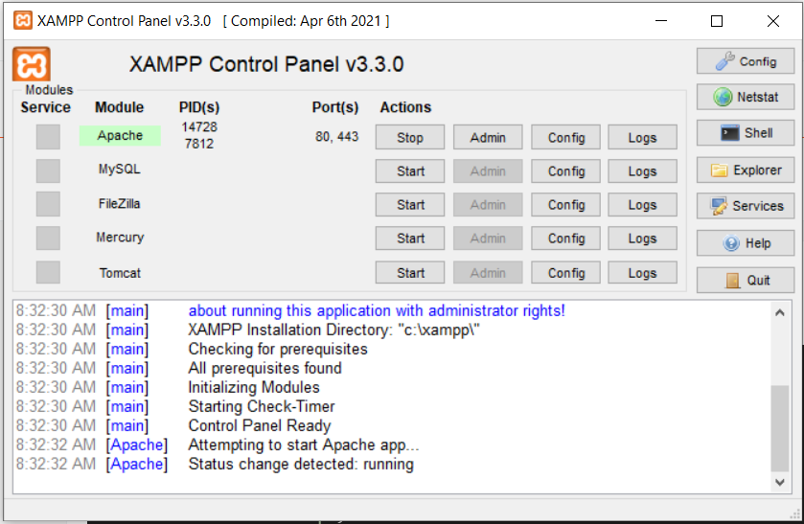
Task: Open Apache Logs menu
Action: point(642,137)
